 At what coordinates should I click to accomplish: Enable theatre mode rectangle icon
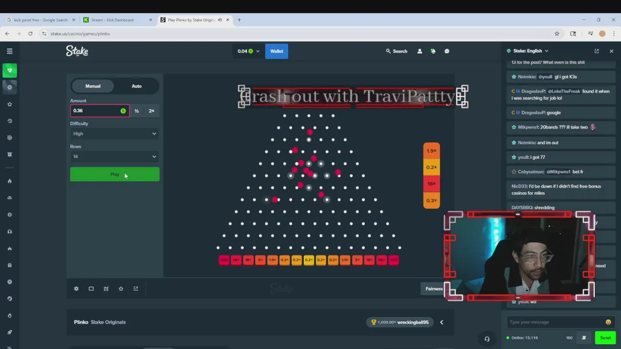[x=91, y=288]
